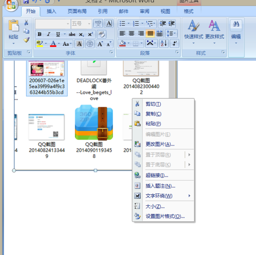Click the distributed alignment icon

[159, 33]
